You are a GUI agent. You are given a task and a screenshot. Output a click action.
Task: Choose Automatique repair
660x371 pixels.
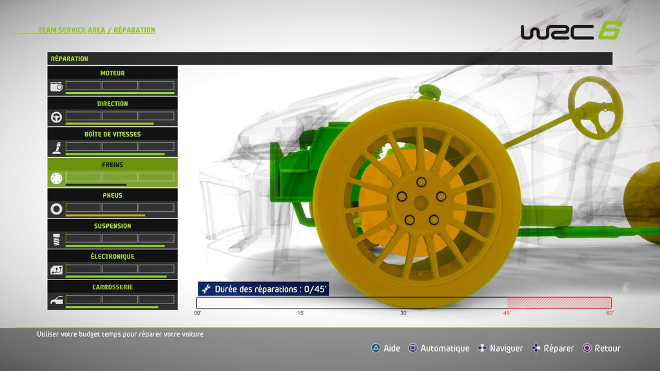(x=445, y=348)
